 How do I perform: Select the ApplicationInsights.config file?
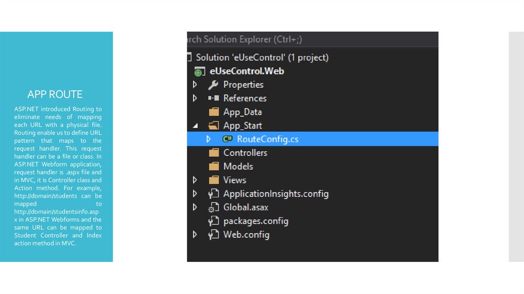[276, 194]
